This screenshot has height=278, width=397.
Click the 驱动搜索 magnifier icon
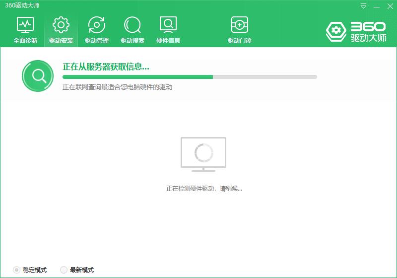[x=132, y=25]
